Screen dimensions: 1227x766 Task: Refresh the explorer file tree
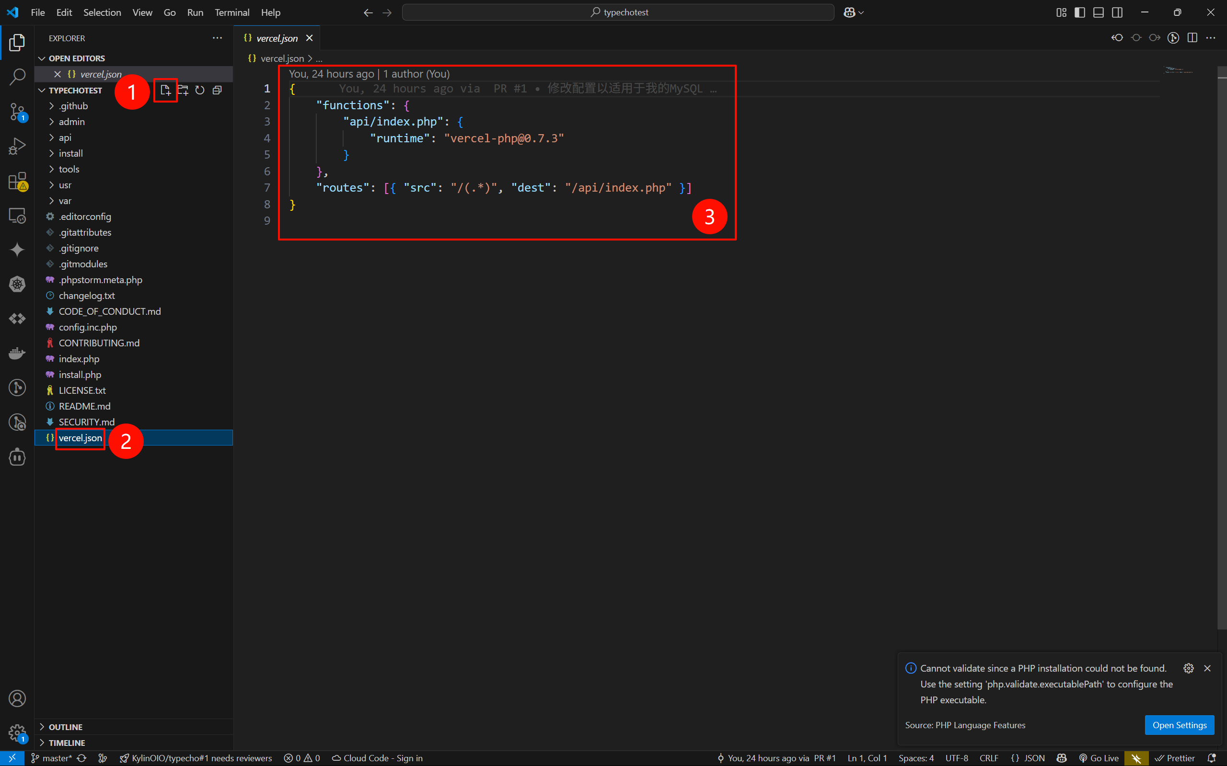pyautogui.click(x=200, y=90)
